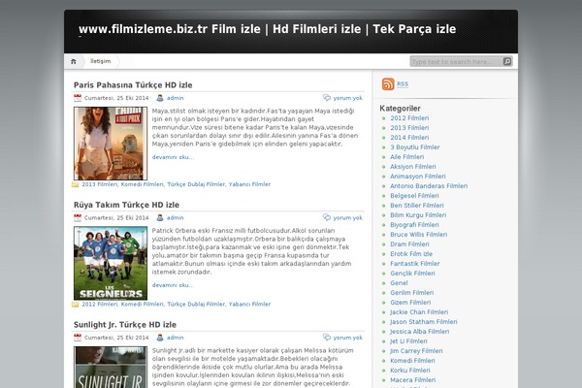The image size is (582, 388).
Task: Click comment bubble icon of Rüya Takım post
Action: coord(327,217)
